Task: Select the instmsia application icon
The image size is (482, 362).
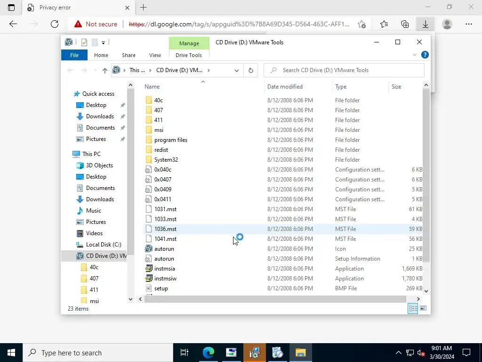Action: tap(148, 268)
